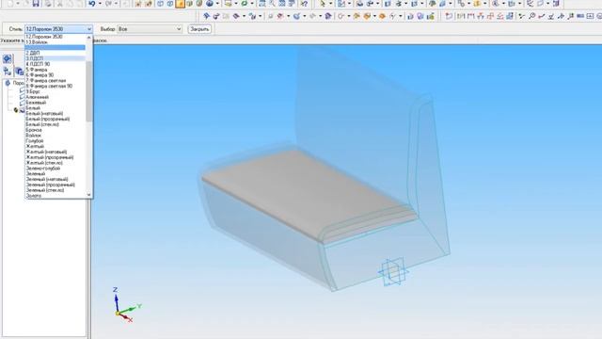The height and width of the screenshot is (339, 602).
Task: Open the Undo history dropdown arrow
Action: (100, 4)
